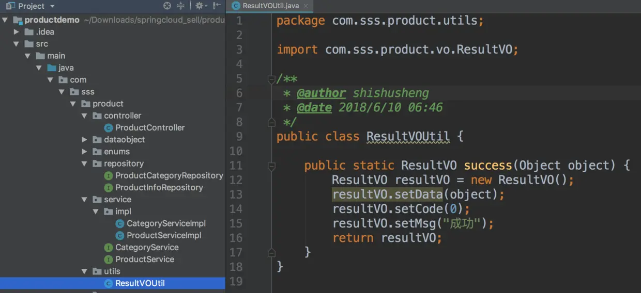The height and width of the screenshot is (293, 641).
Task: Select ProductServiceImpl class
Action: pos(164,235)
